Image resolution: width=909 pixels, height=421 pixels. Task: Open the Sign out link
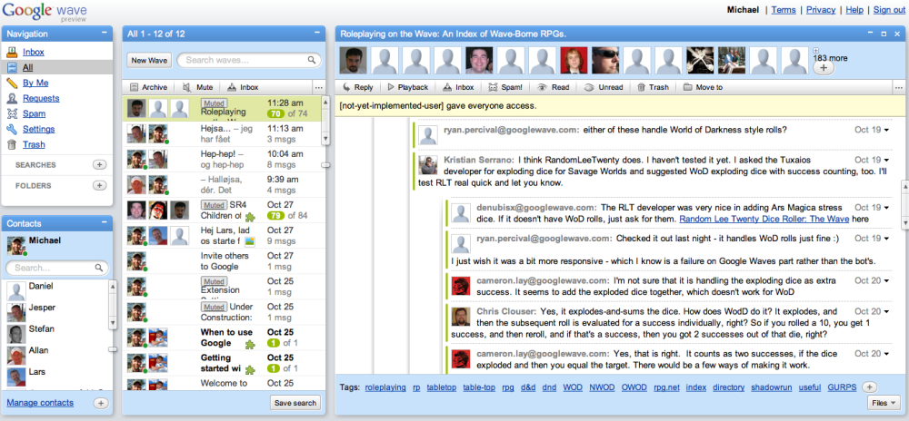tap(889, 10)
